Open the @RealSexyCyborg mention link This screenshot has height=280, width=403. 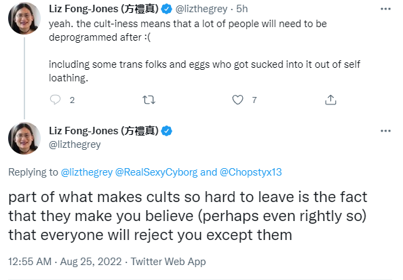[x=156, y=172]
